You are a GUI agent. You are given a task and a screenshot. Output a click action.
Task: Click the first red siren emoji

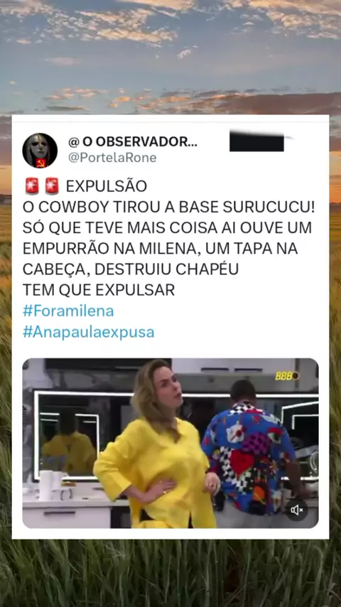[32, 186]
